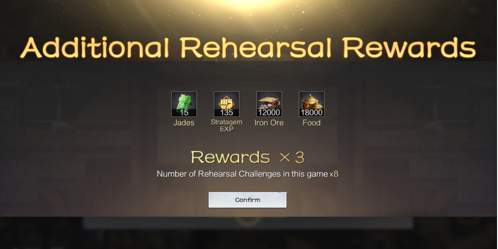Select the Stratagem EXP fist icon

point(226,104)
